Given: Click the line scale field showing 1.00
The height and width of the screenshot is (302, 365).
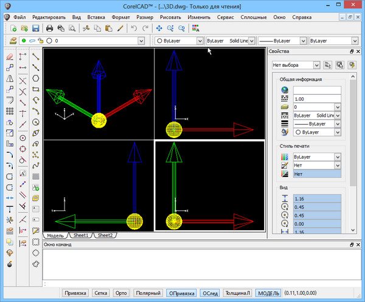Looking at the screenshot, I should [x=316, y=98].
